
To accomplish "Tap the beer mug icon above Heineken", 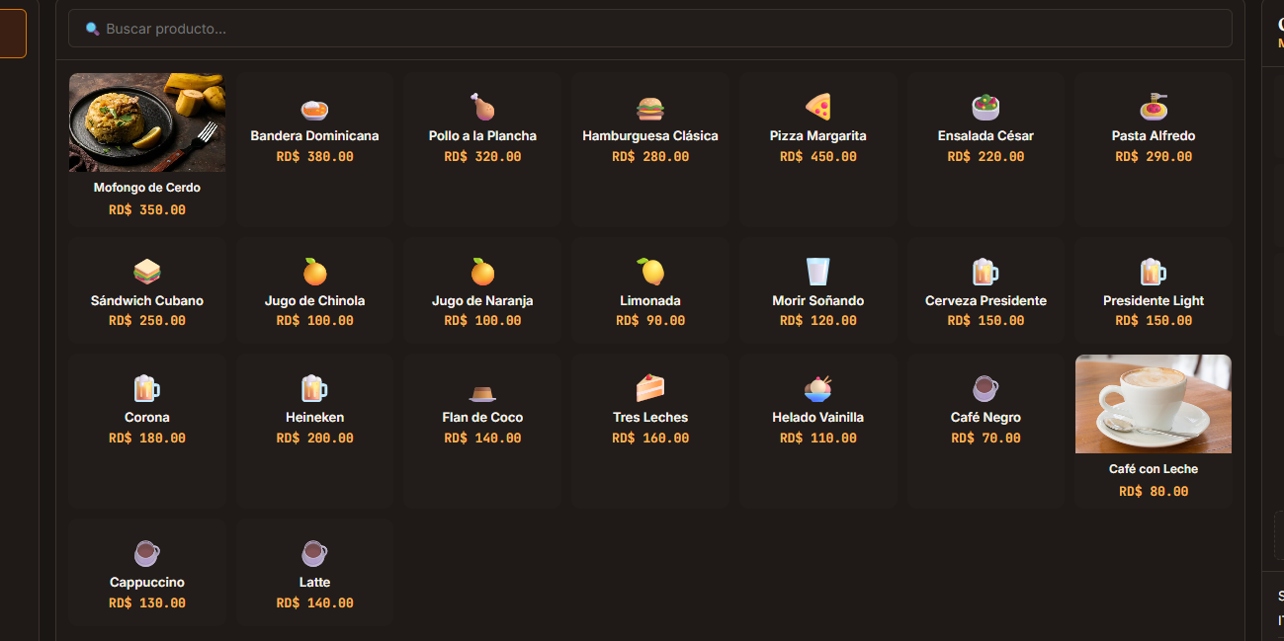I will pos(314,388).
